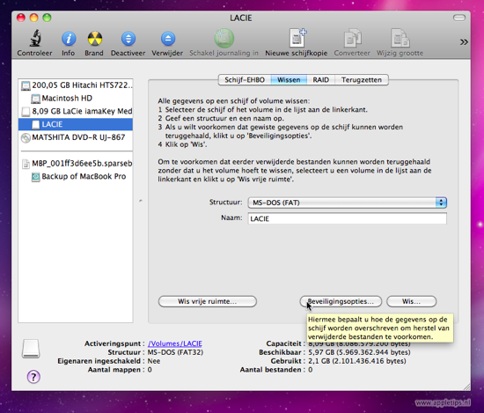
Task: Open the Terugzetten tab
Action: pyautogui.click(x=361, y=80)
